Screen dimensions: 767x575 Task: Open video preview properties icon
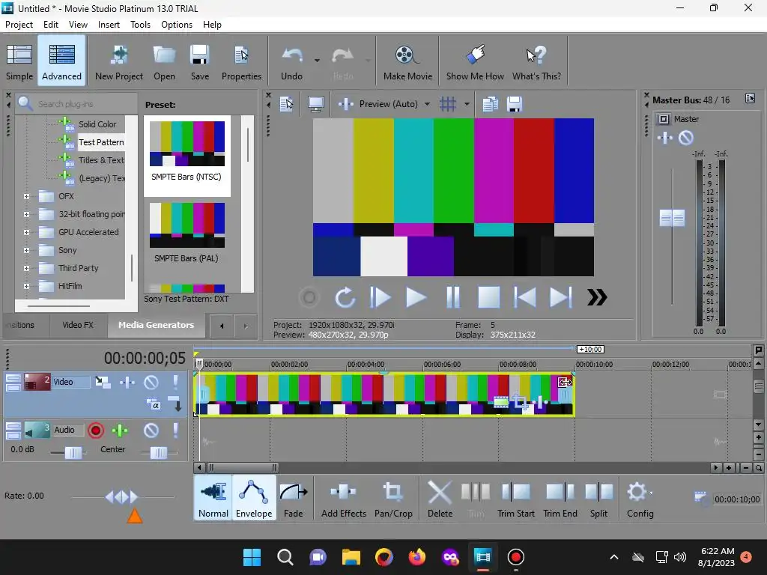[x=286, y=103]
